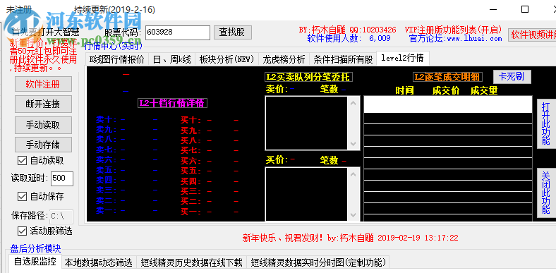Screen dimensions: 556x273
Task: Click the 软件注册 button
Action: point(43,84)
